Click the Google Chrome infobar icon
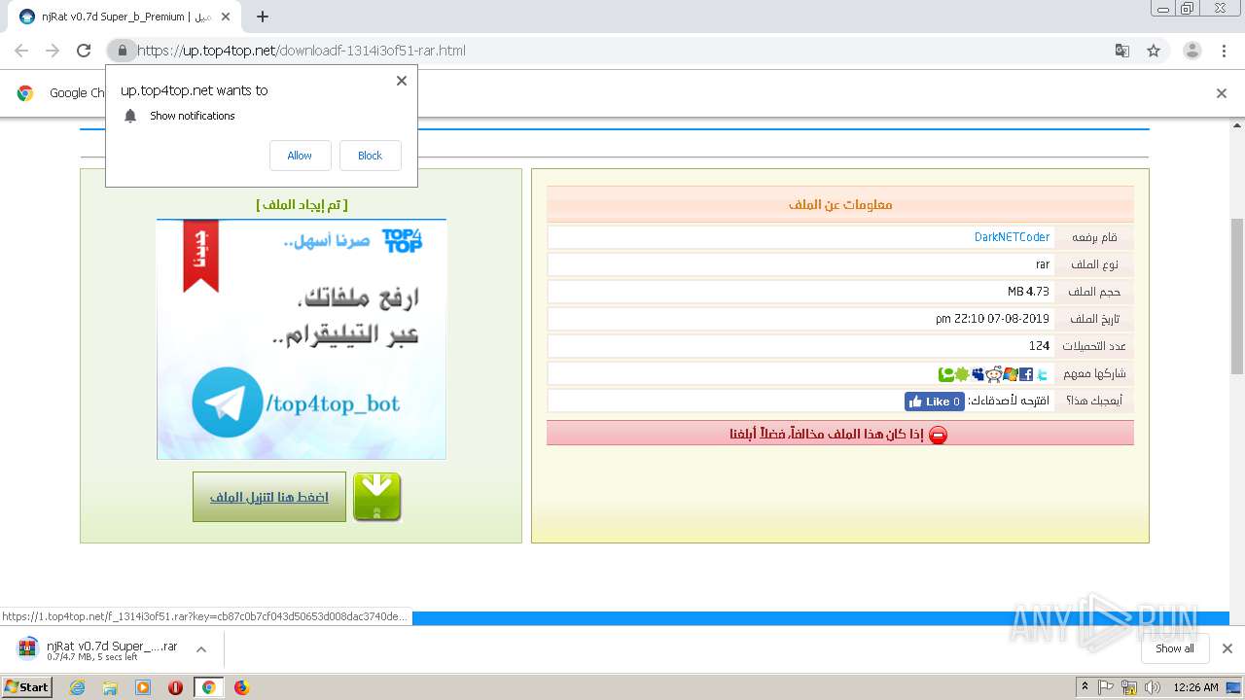This screenshot has height=700, width=1245. [25, 93]
